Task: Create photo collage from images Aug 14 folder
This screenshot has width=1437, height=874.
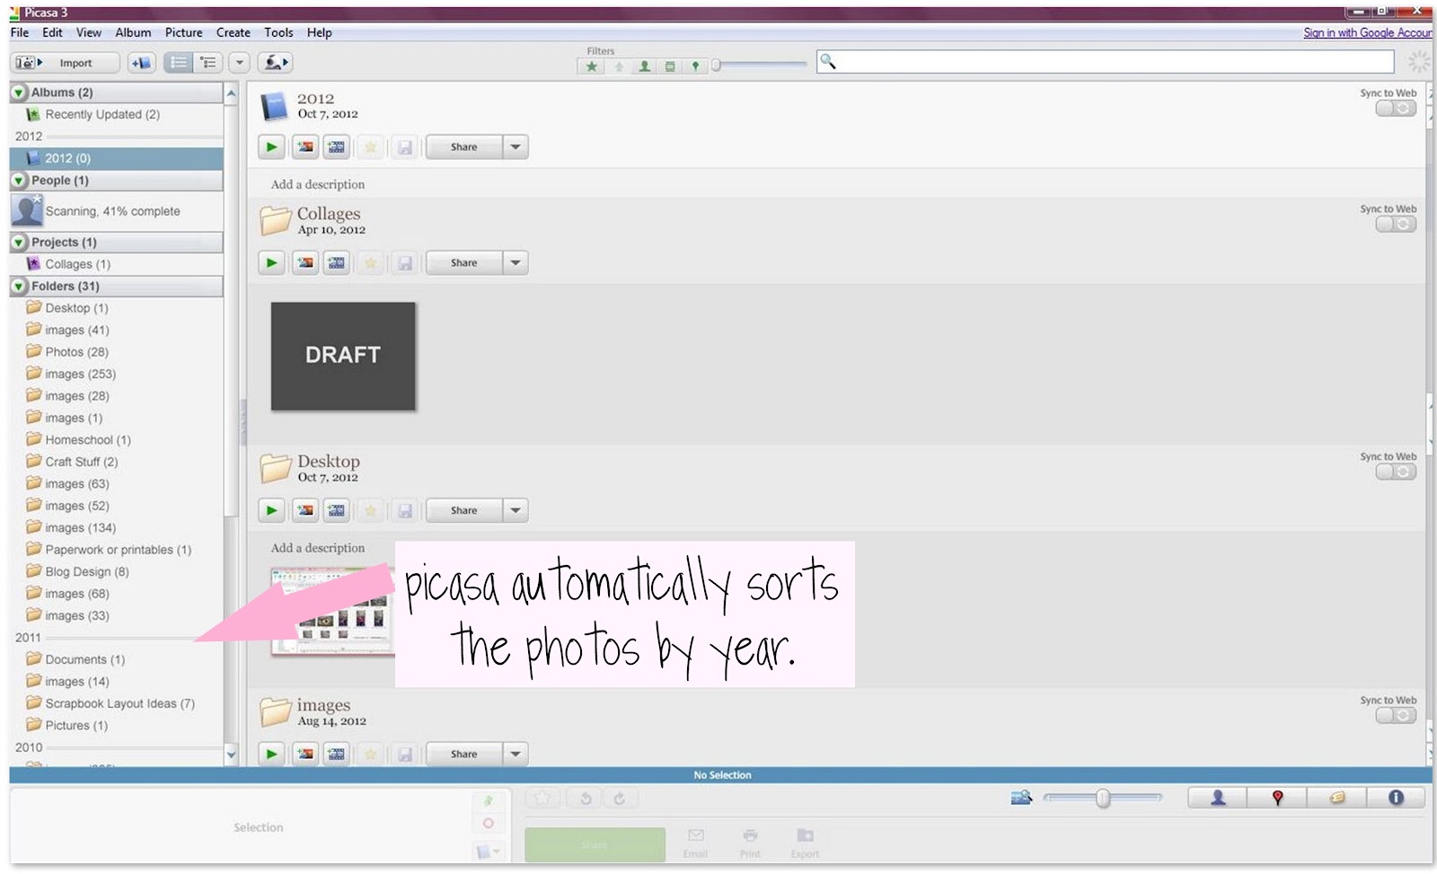Action: tap(305, 755)
